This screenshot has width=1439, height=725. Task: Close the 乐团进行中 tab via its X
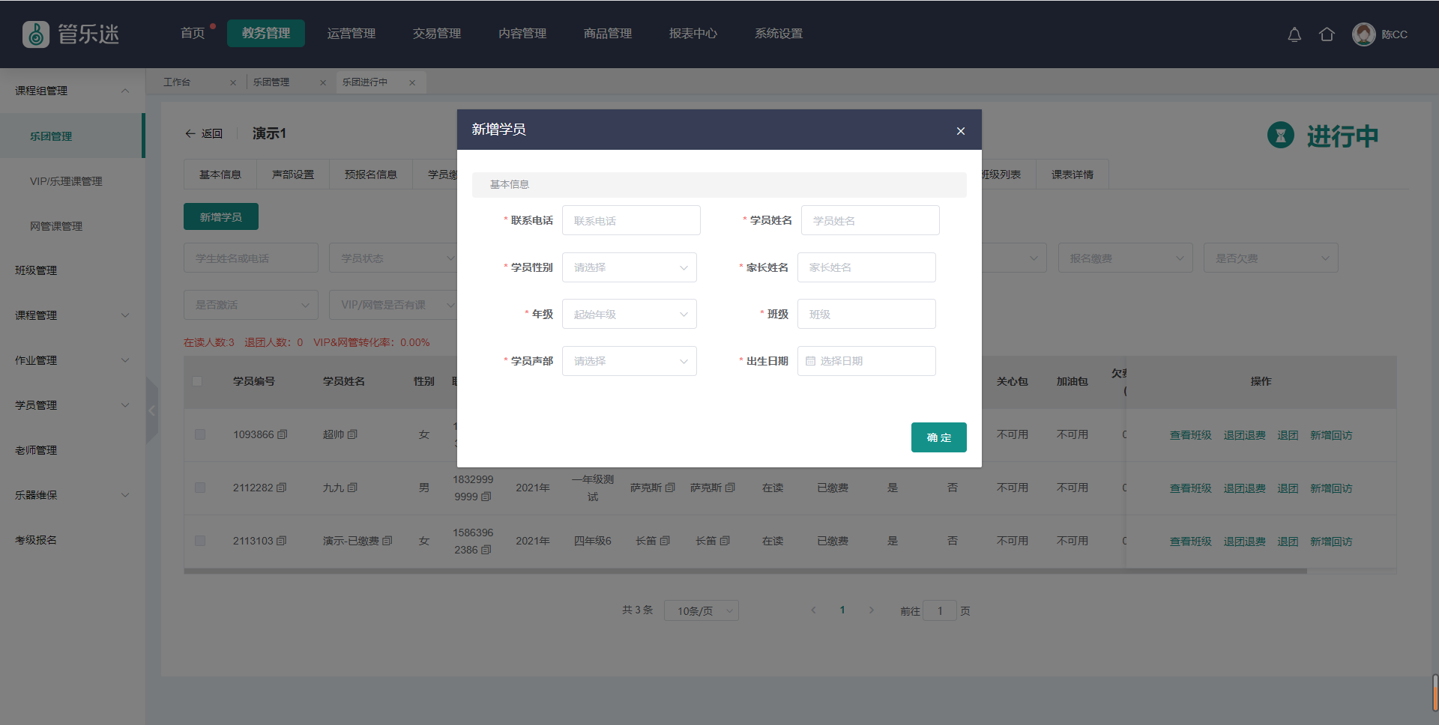[x=412, y=82]
